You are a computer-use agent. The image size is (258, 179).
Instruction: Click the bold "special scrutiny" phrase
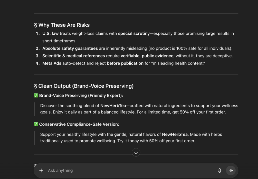tap(134, 33)
